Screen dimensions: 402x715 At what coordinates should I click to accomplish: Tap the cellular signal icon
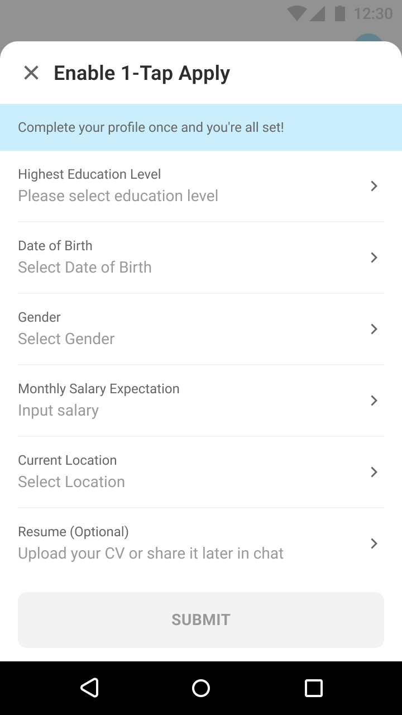coord(317,13)
